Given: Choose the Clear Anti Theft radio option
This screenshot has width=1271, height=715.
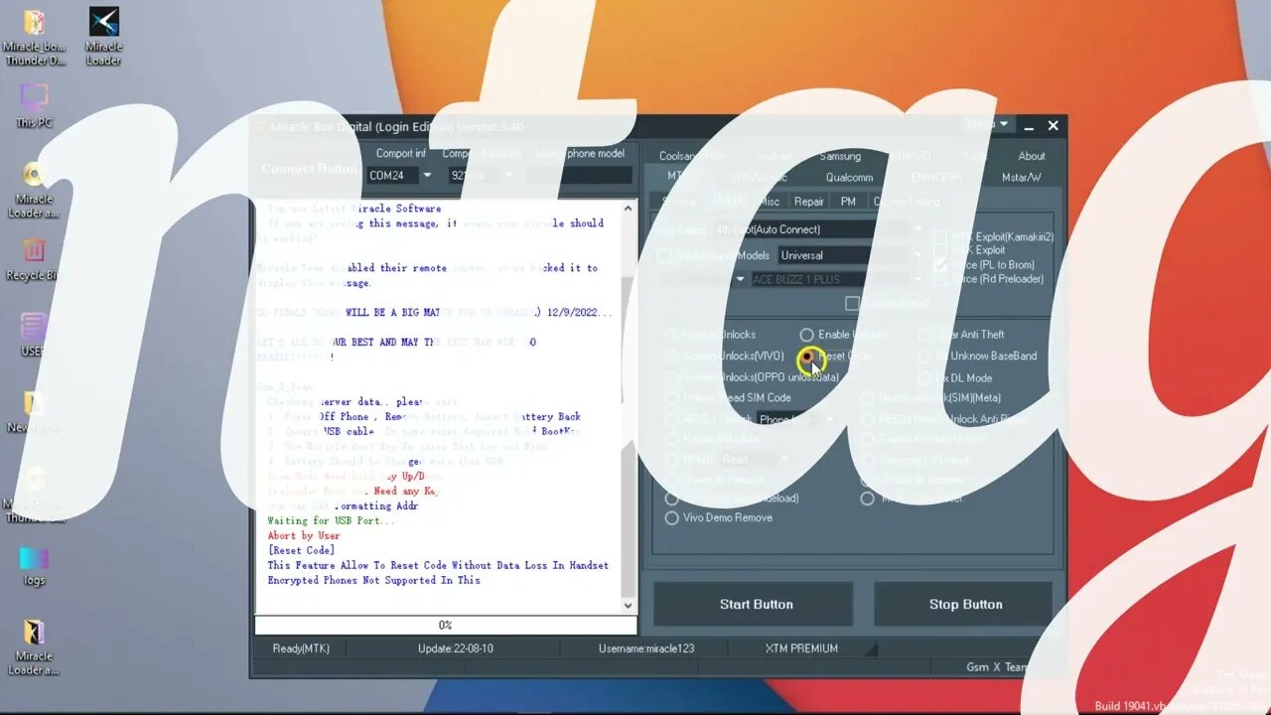Looking at the screenshot, I should pyautogui.click(x=924, y=335).
